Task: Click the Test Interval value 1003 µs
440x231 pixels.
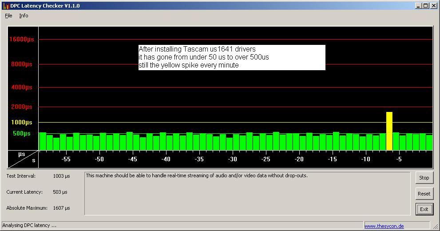Action: tap(61, 176)
